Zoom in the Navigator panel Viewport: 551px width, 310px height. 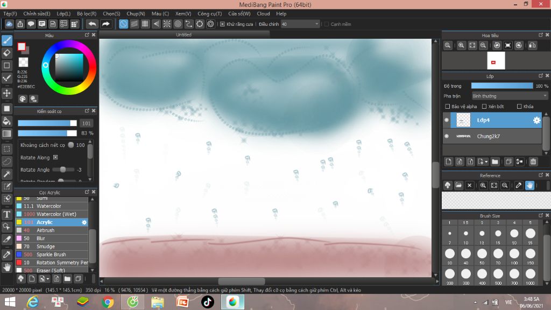pos(461,45)
